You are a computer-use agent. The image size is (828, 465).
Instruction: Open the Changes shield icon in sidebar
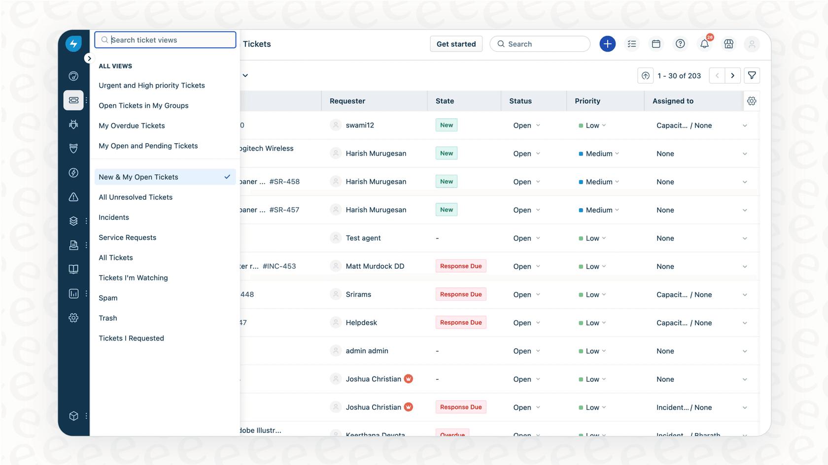pyautogui.click(x=73, y=148)
